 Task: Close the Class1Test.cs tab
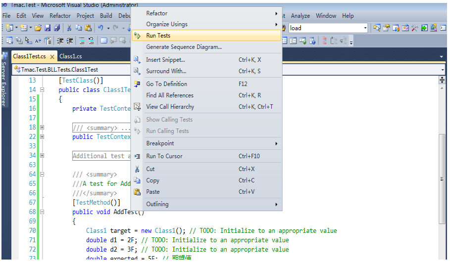pyautogui.click(x=52, y=57)
